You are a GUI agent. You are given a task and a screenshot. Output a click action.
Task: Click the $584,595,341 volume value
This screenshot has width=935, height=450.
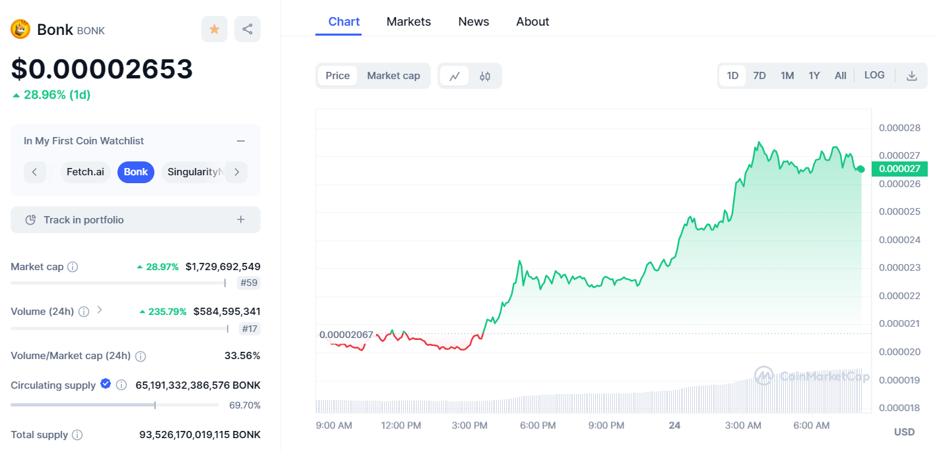tap(227, 312)
